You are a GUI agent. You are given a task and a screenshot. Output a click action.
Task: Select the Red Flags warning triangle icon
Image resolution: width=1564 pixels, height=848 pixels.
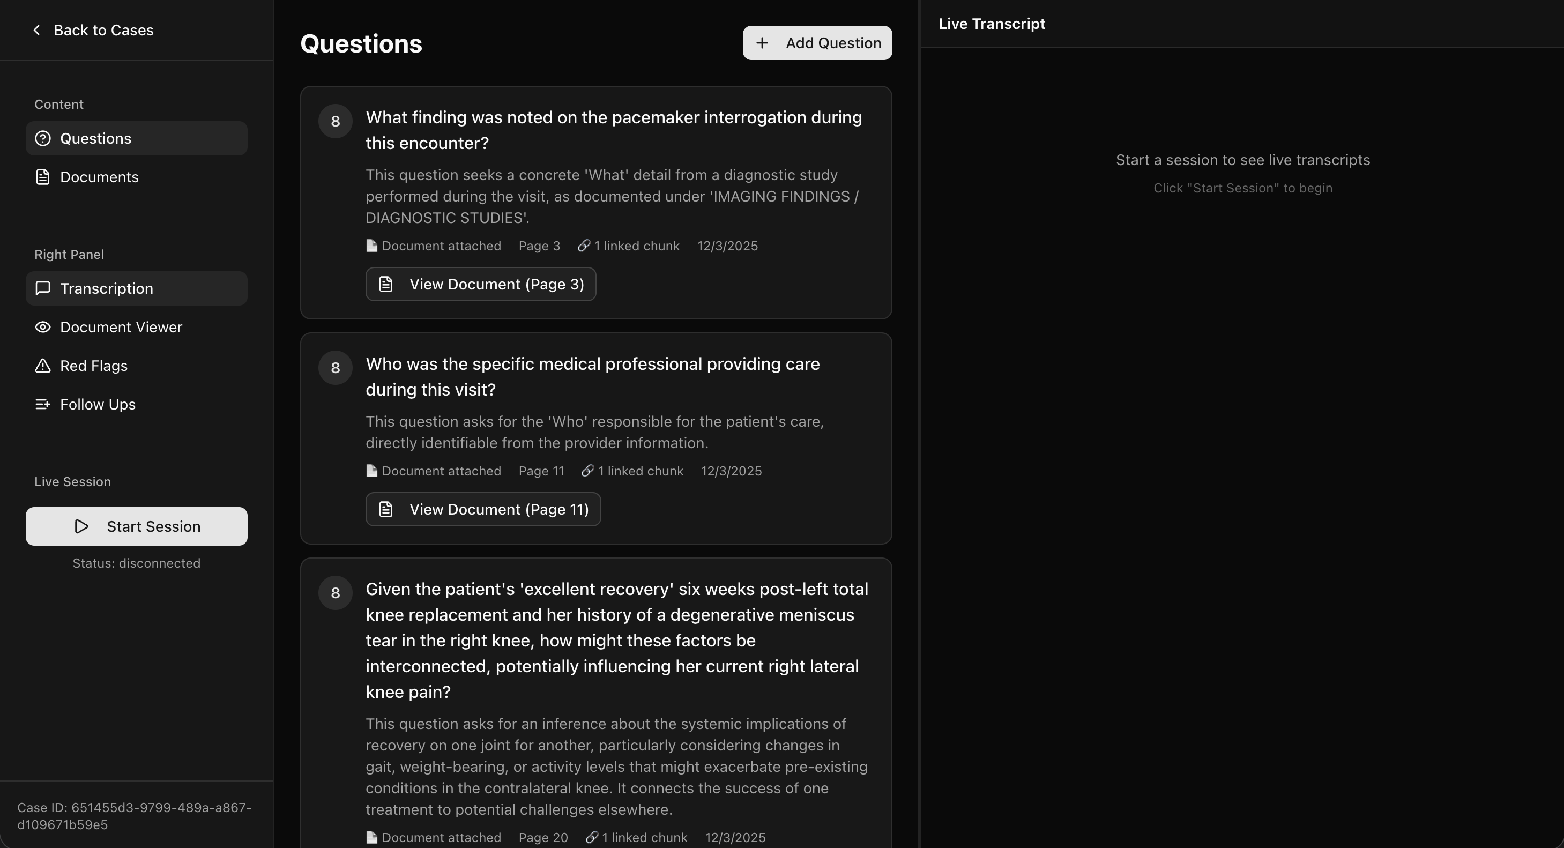coord(42,366)
